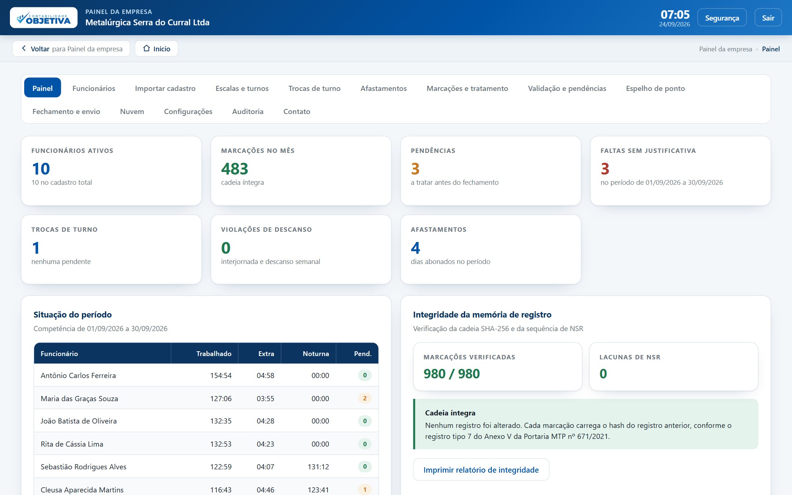Click extra hours 03:55 for Maria
This screenshot has width=792, height=495.
pos(265,398)
